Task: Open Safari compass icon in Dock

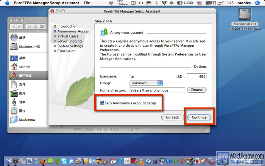Action: tap(36, 161)
